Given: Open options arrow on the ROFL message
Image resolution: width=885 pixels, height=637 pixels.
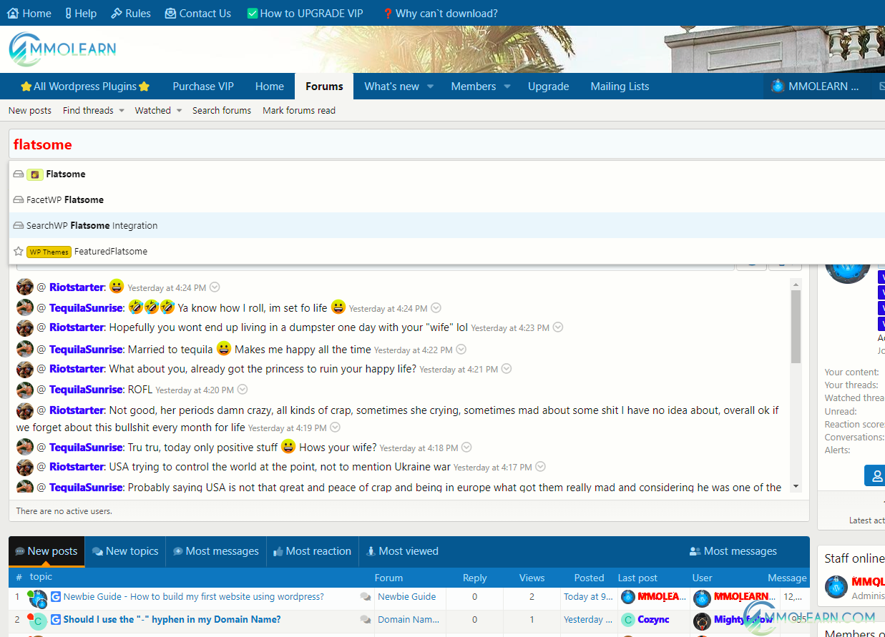Looking at the screenshot, I should [x=243, y=390].
